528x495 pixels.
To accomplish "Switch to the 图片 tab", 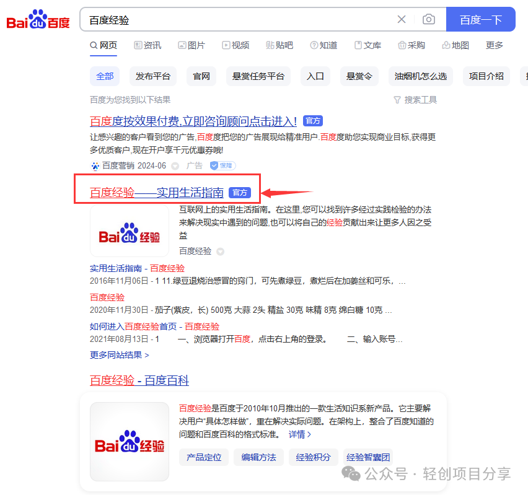I will tap(191, 45).
